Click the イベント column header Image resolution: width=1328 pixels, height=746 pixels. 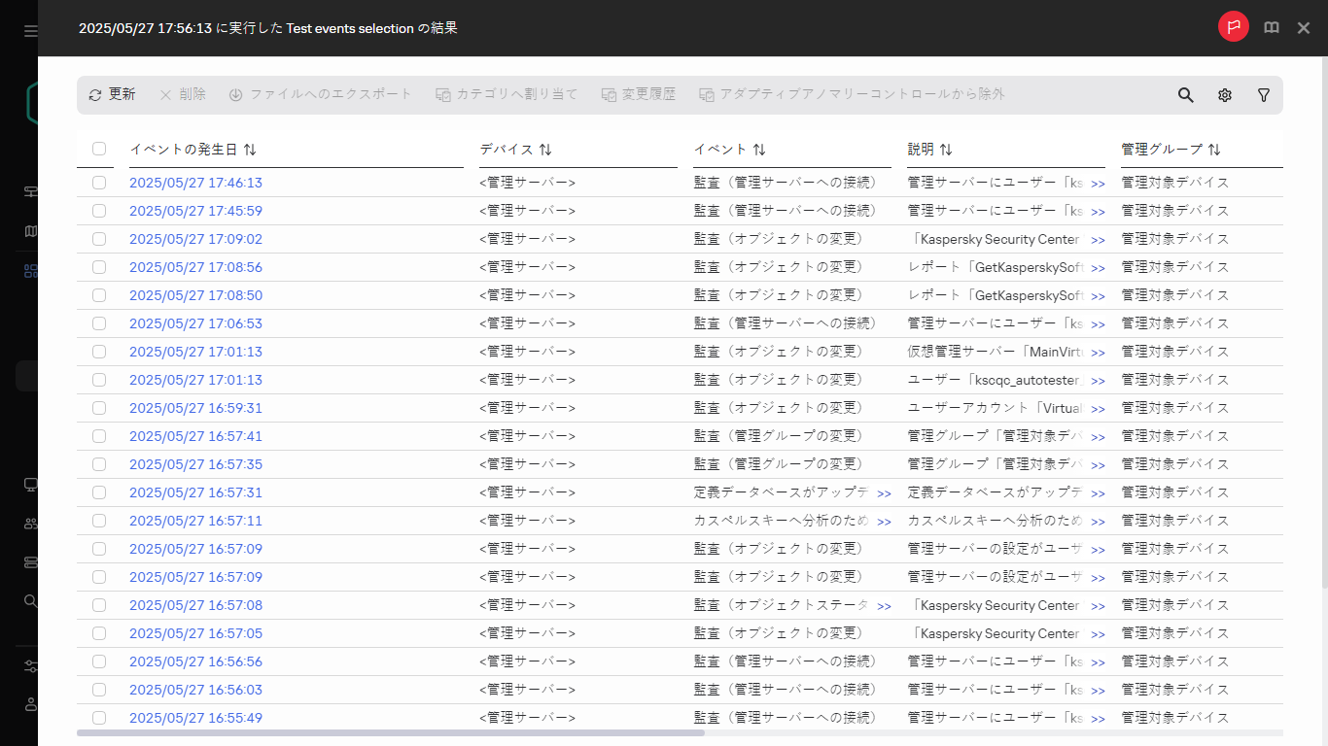click(x=720, y=150)
